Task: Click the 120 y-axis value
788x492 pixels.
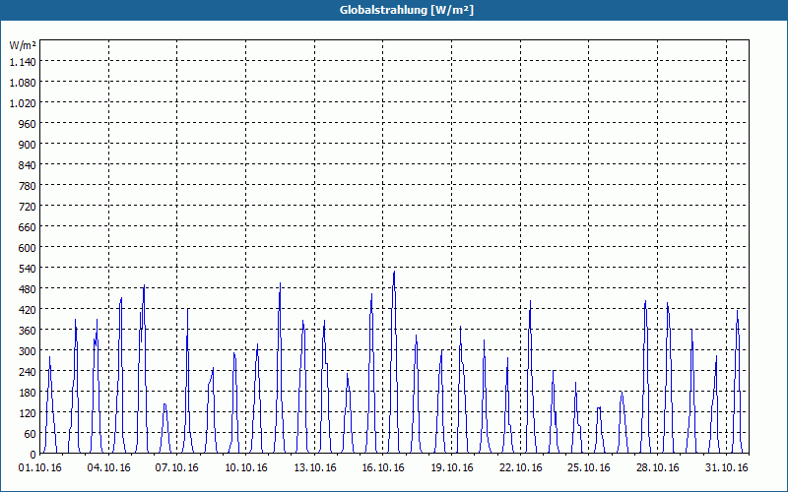Action: coord(28,412)
